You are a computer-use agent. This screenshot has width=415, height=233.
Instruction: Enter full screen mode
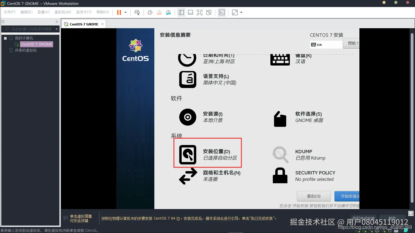pyautogui.click(x=199, y=12)
